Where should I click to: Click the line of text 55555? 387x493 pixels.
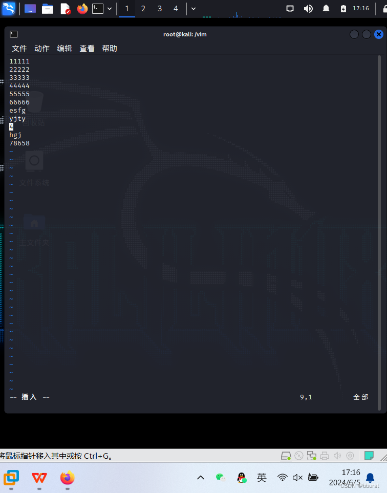click(x=19, y=94)
